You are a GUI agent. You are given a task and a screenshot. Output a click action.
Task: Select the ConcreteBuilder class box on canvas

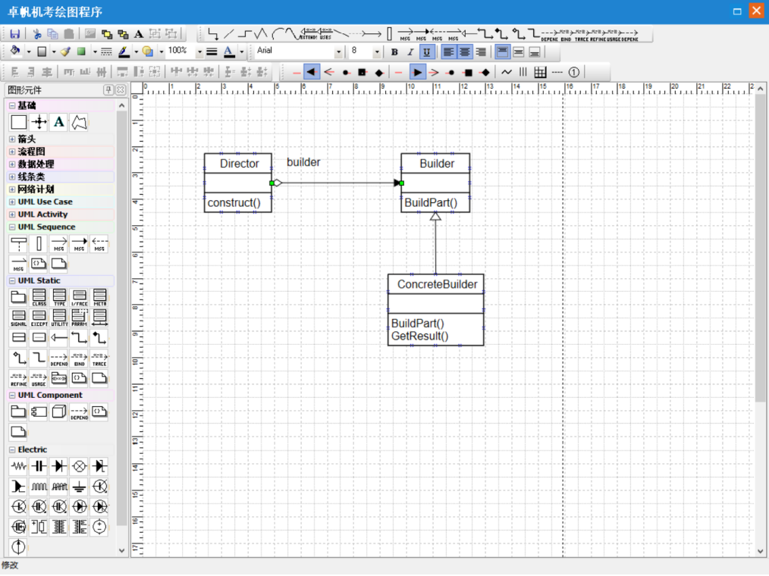435,310
